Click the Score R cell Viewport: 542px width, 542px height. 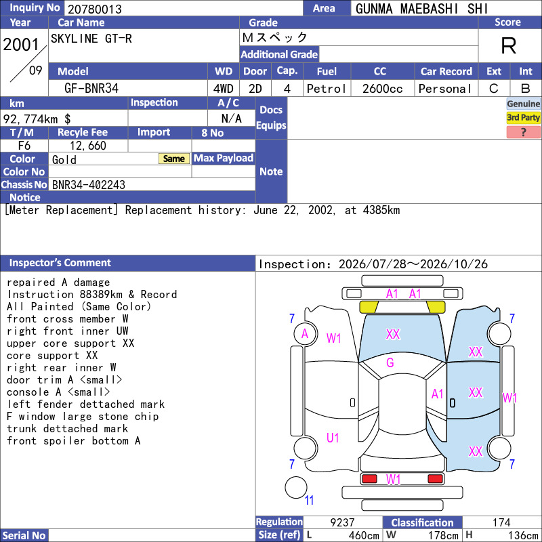509,45
